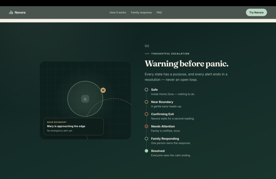Click the 'Warning before panic.' heading
Screen dimensions: 276x179
click(x=187, y=64)
